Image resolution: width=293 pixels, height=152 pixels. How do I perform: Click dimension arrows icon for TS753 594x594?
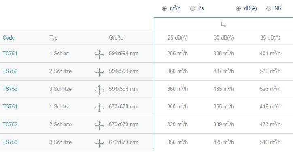[x=100, y=90]
